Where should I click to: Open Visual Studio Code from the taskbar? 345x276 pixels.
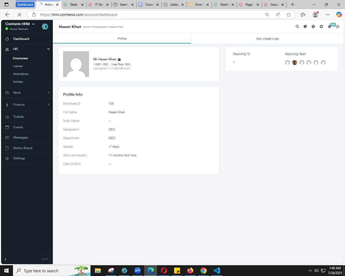point(217,271)
